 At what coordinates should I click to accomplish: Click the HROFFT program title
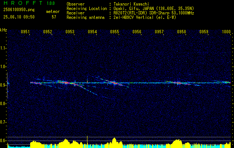coord(23,3)
